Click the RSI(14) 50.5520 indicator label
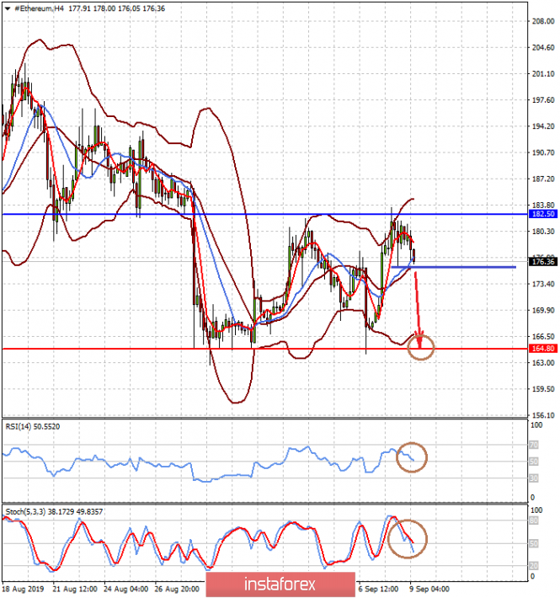This screenshot has height=598, width=560. tap(33, 427)
